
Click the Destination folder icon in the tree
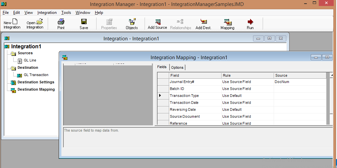pos(14,68)
